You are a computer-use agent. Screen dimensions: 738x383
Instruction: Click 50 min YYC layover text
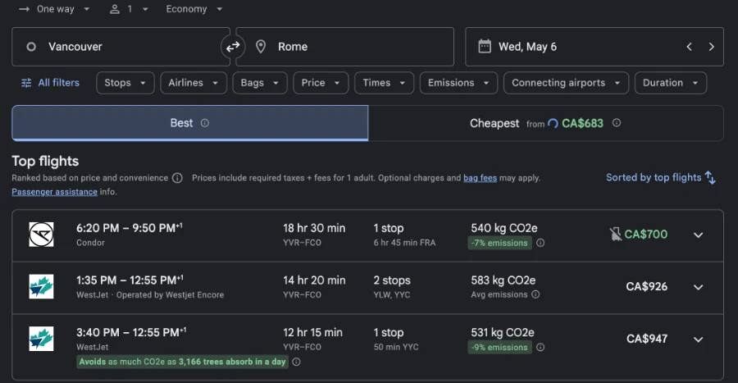pyautogui.click(x=396, y=347)
